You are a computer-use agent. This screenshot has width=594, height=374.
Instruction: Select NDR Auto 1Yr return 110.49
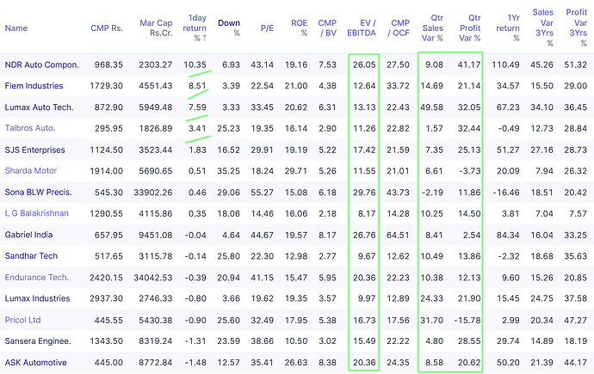pos(505,64)
